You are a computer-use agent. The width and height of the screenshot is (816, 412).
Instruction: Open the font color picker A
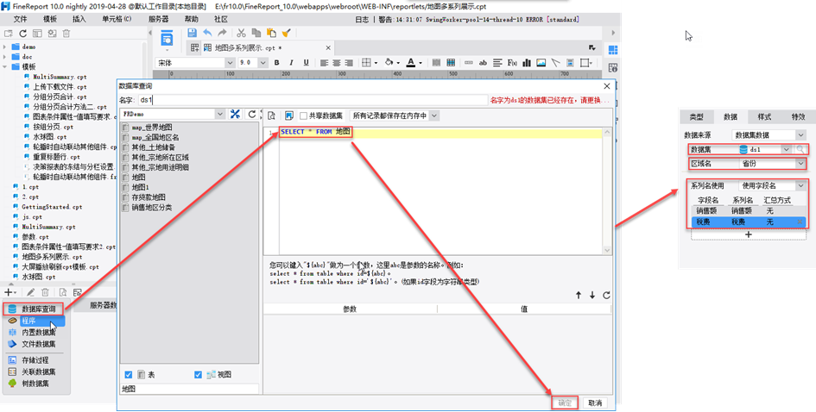pos(411,62)
